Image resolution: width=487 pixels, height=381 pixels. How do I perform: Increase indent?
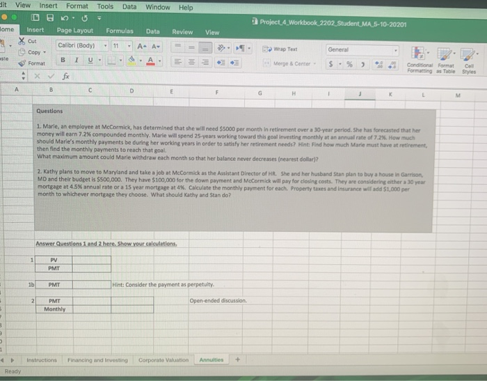(234, 63)
